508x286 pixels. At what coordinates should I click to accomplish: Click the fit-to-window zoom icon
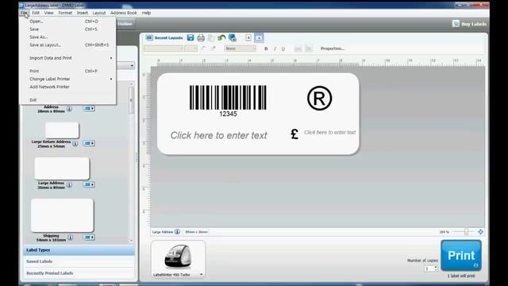[x=480, y=232]
